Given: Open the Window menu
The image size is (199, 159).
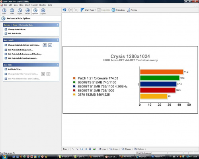Looking at the screenshot, I should click(x=43, y=5).
